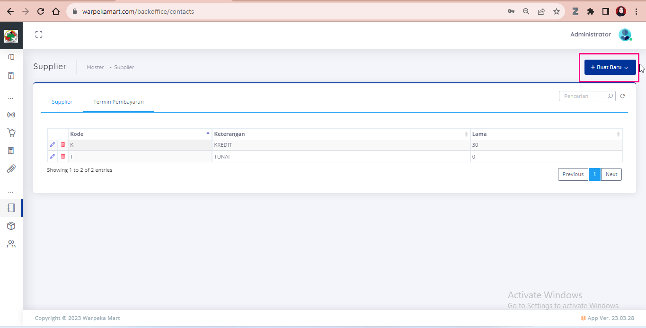This screenshot has width=646, height=328.
Task: Click the Copyright 2023 Warpeka Mart footer
Action: pos(78,318)
